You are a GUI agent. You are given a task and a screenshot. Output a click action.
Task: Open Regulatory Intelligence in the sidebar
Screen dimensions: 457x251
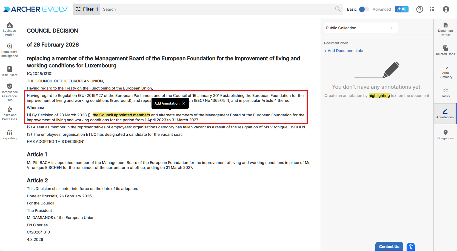[10, 50]
